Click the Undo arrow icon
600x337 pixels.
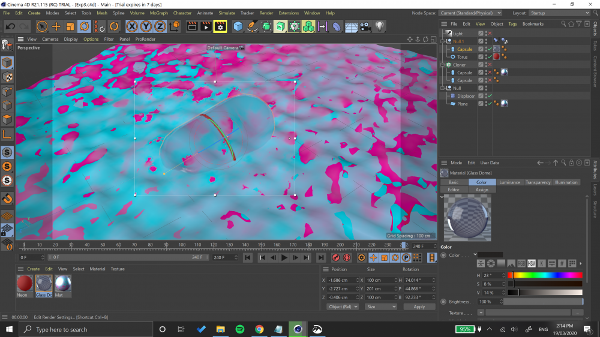click(10, 26)
